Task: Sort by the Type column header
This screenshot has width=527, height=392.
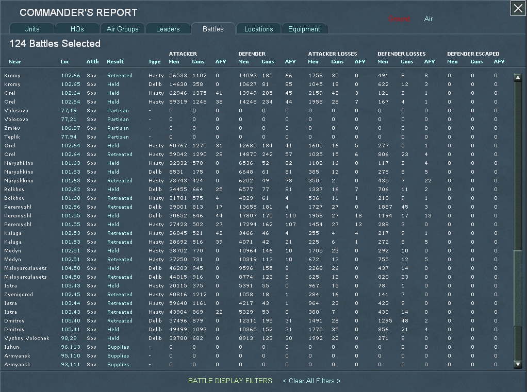Action: tap(154, 61)
